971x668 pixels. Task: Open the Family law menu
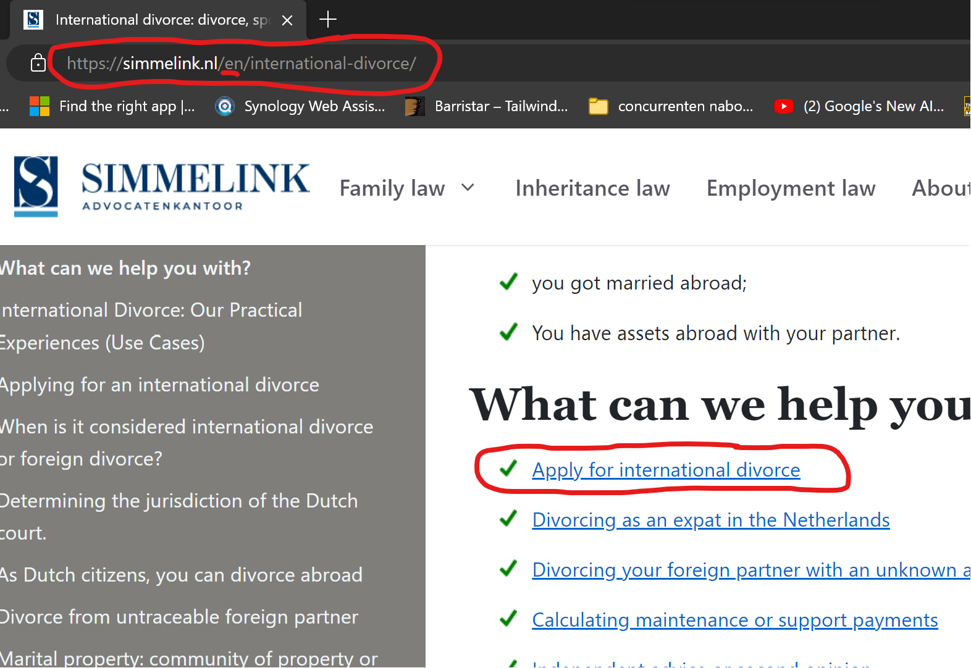392,188
